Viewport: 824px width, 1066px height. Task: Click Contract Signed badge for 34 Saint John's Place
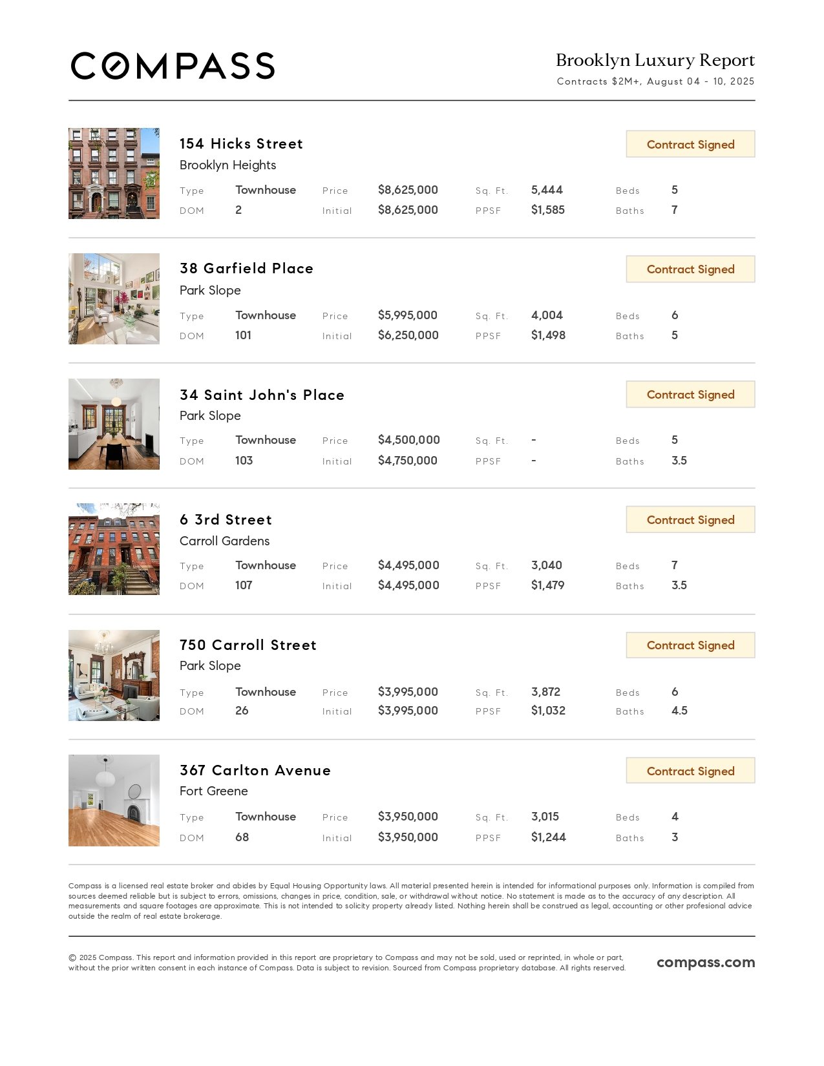[690, 394]
